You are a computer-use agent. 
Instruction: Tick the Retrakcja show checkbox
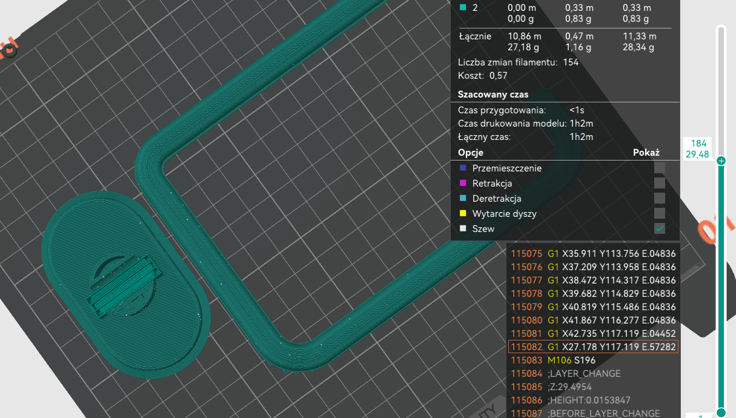(x=660, y=183)
